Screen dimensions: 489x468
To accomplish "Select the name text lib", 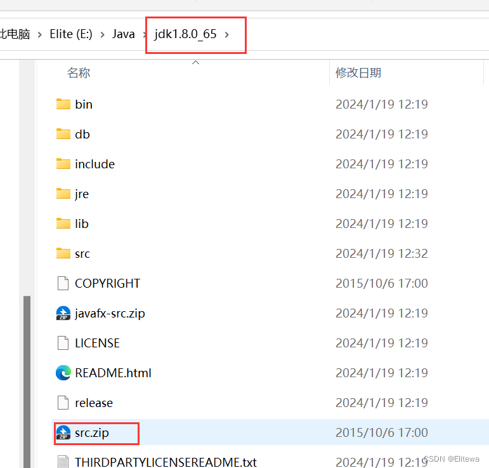I will tap(82, 224).
